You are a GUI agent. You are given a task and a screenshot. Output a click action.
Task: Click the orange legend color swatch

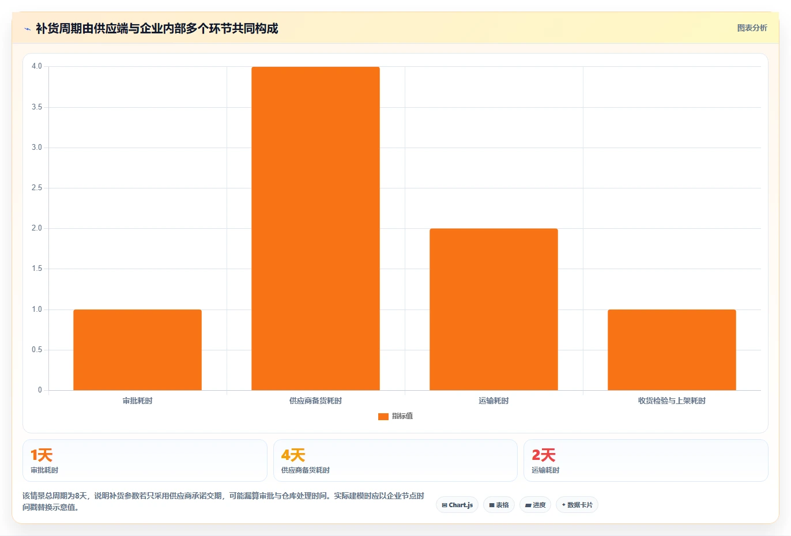[x=383, y=417]
